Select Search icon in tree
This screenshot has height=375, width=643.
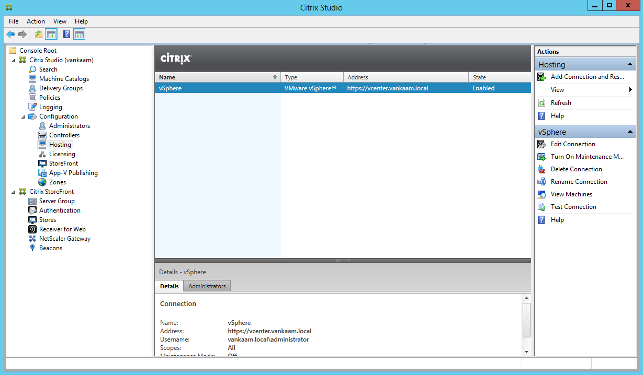tap(33, 69)
